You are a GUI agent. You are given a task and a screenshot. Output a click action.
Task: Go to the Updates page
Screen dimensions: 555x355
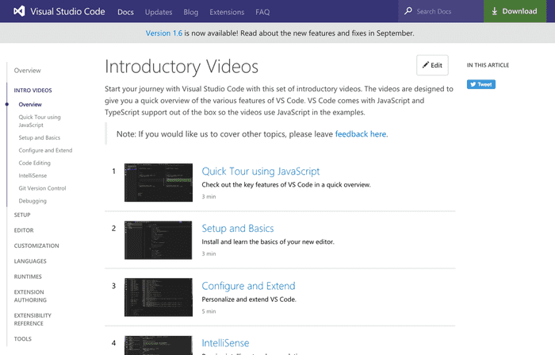coord(159,12)
